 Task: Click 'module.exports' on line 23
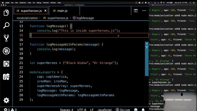[42, 72]
